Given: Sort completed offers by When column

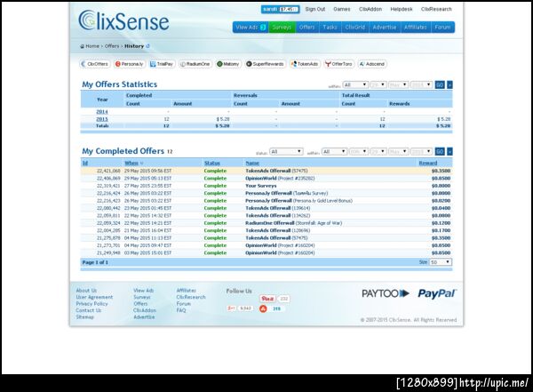Looking at the screenshot, I should (131, 163).
